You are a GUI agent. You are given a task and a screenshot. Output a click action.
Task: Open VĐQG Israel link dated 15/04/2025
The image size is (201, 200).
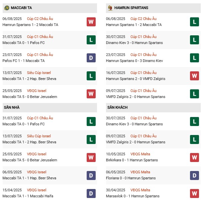(x=37, y=190)
